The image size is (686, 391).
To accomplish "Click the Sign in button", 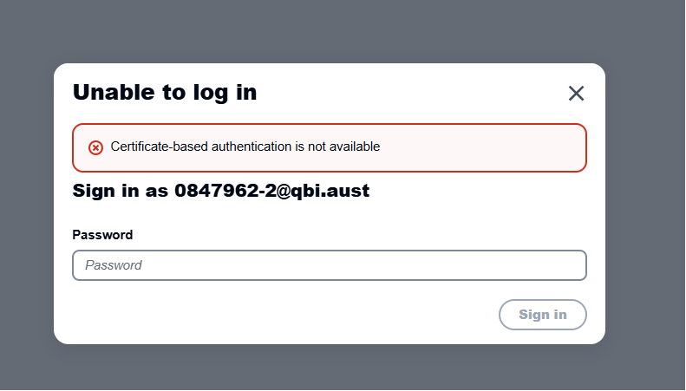I will tap(543, 315).
